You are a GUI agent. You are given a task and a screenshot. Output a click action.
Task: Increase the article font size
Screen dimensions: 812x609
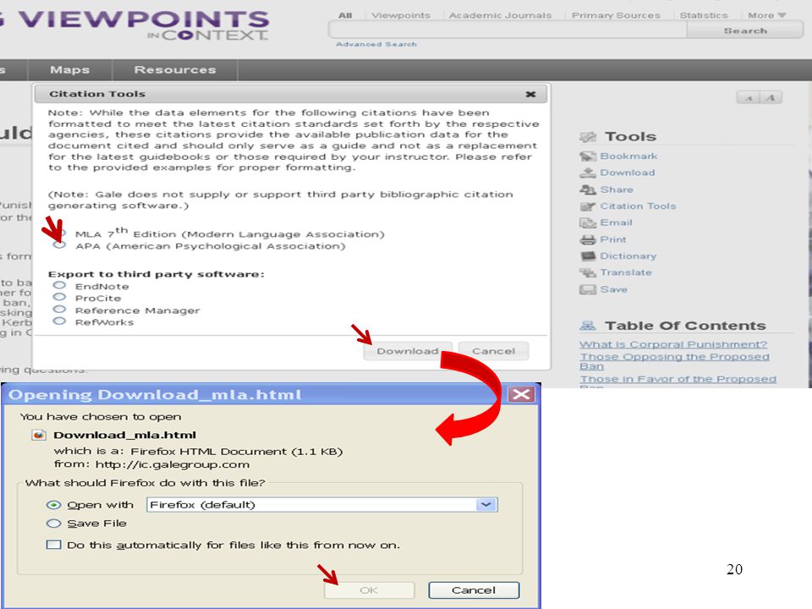coord(771,98)
